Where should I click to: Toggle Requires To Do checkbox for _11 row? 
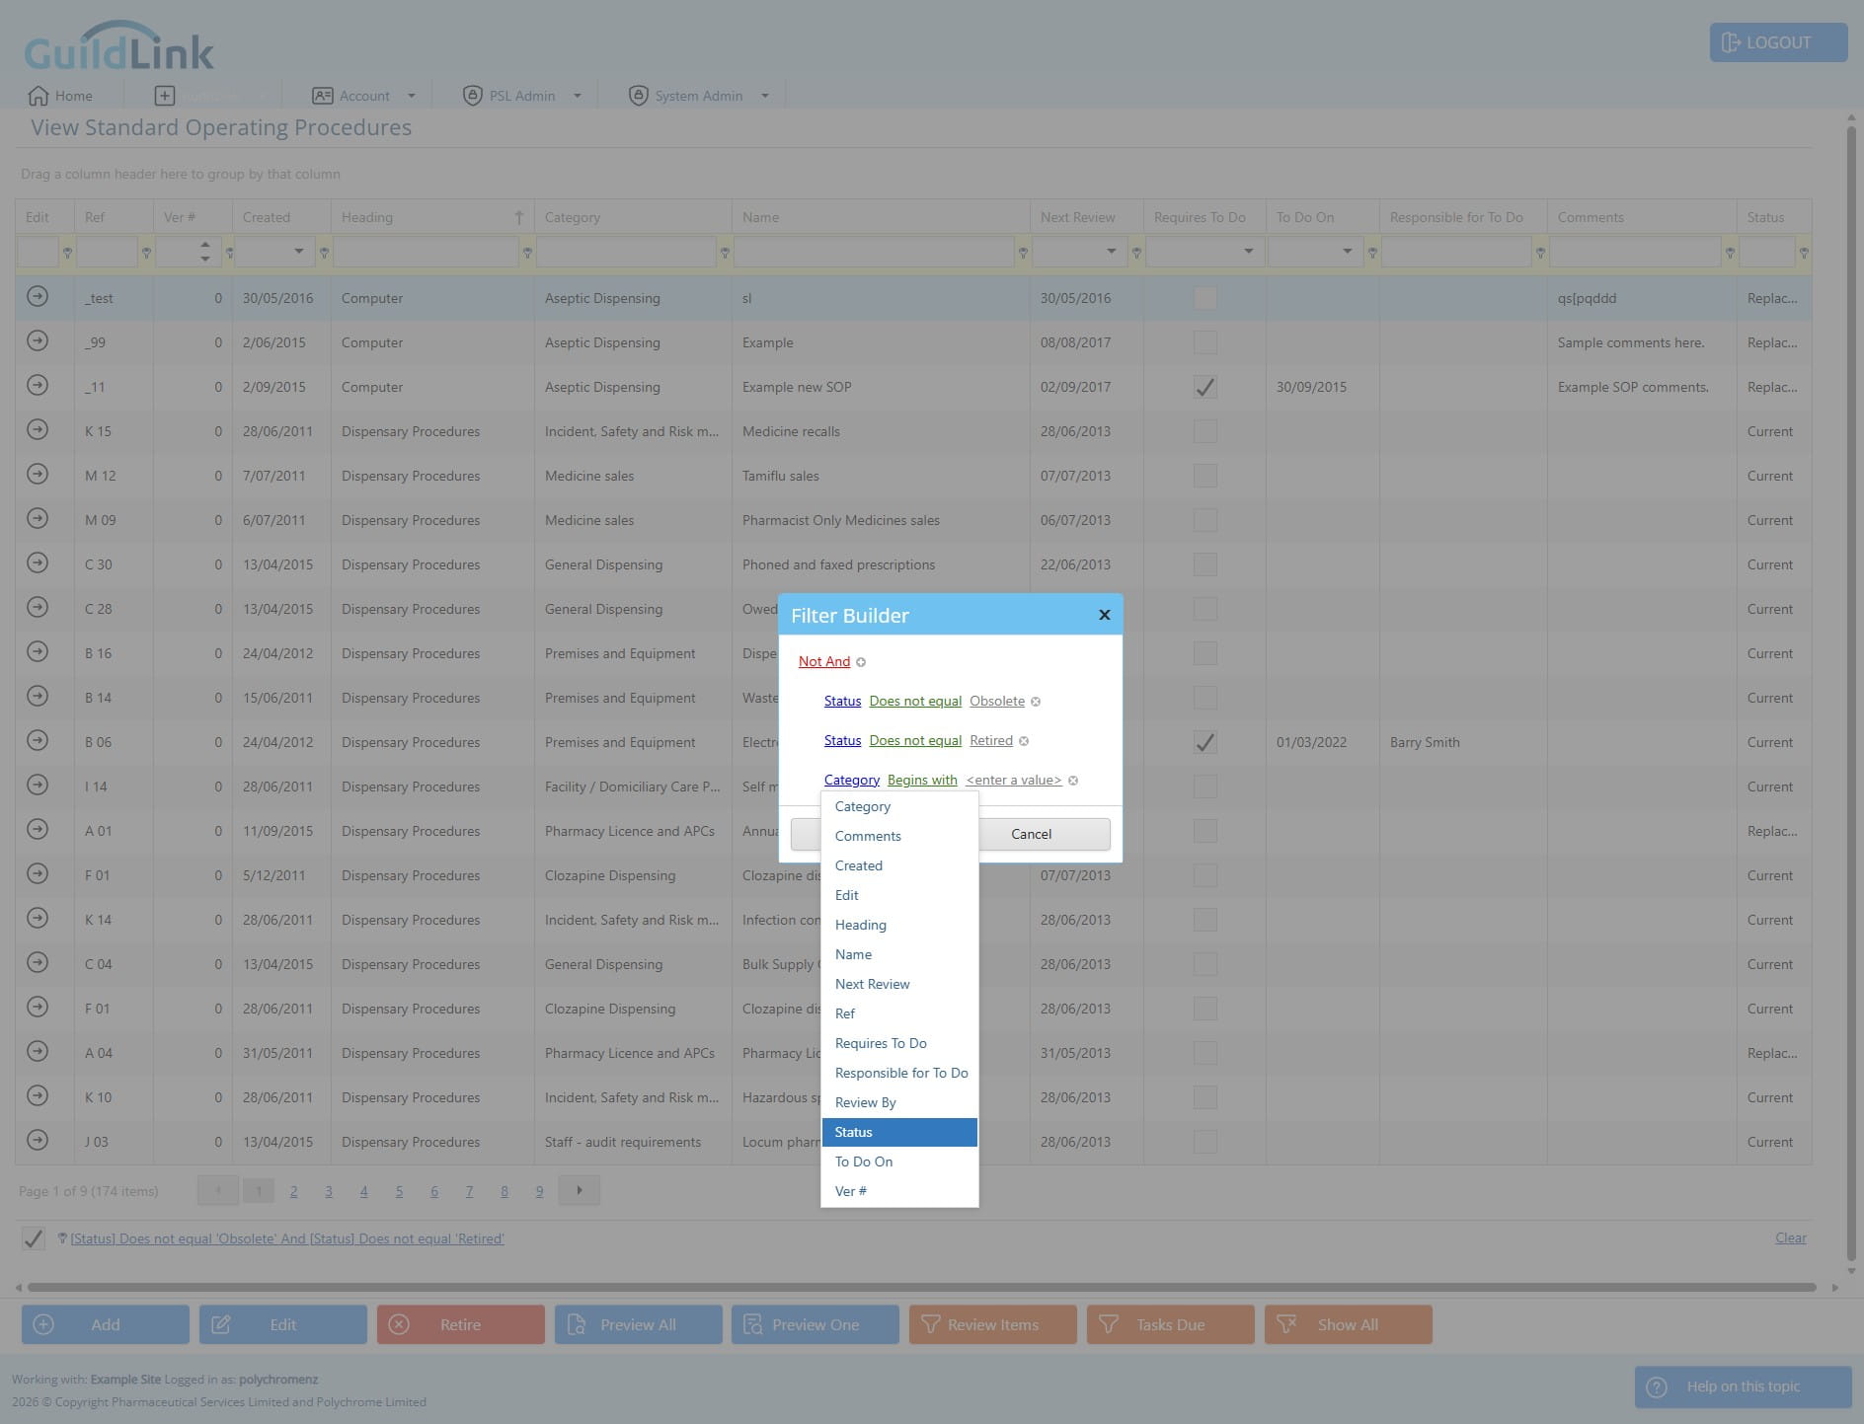point(1204,387)
